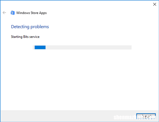Screen dimensions: 159x122
Task: Click the word Apps in window title
Action: point(43,13)
